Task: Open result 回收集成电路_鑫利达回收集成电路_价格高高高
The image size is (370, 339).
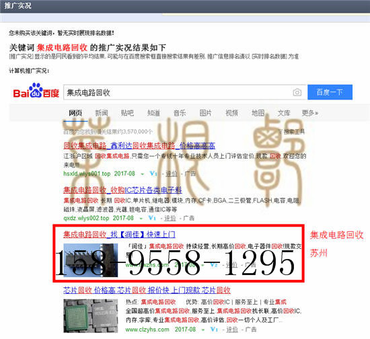Action: 139,145
